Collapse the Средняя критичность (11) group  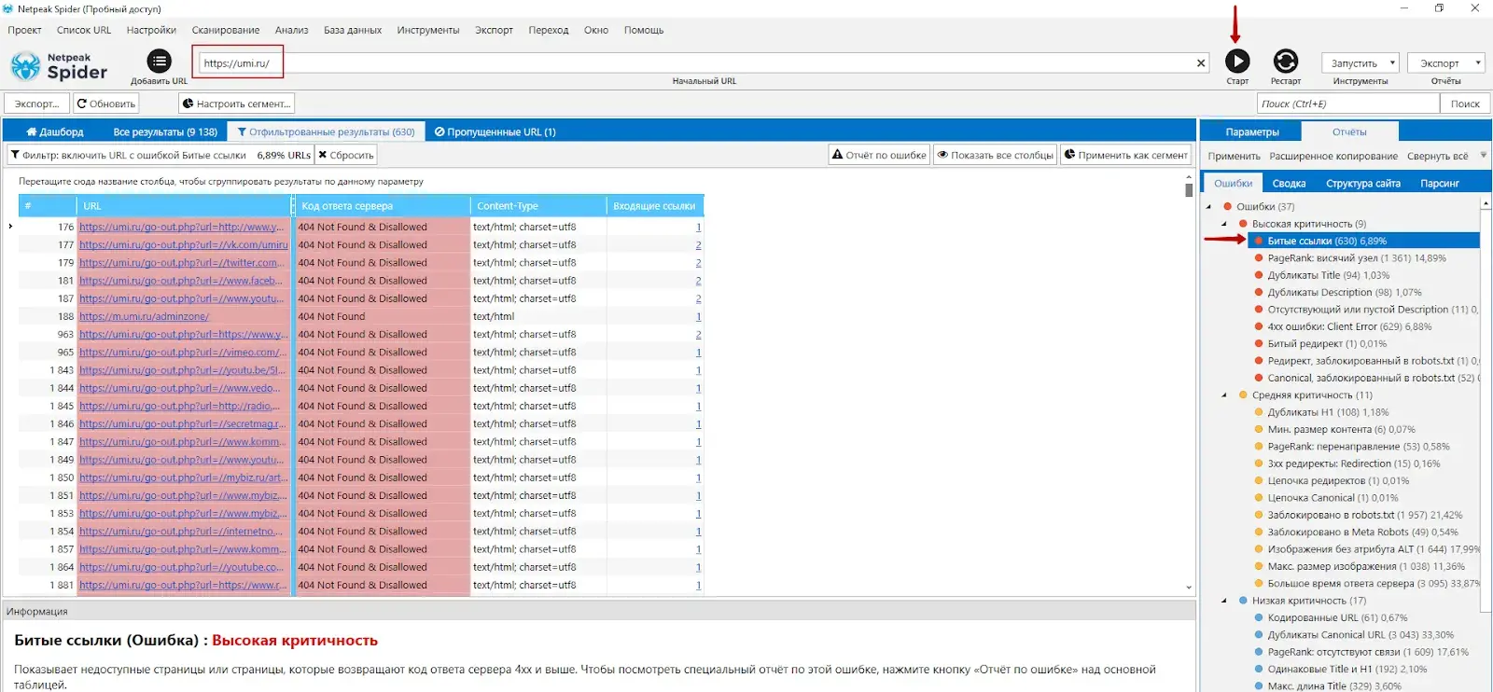click(x=1224, y=395)
